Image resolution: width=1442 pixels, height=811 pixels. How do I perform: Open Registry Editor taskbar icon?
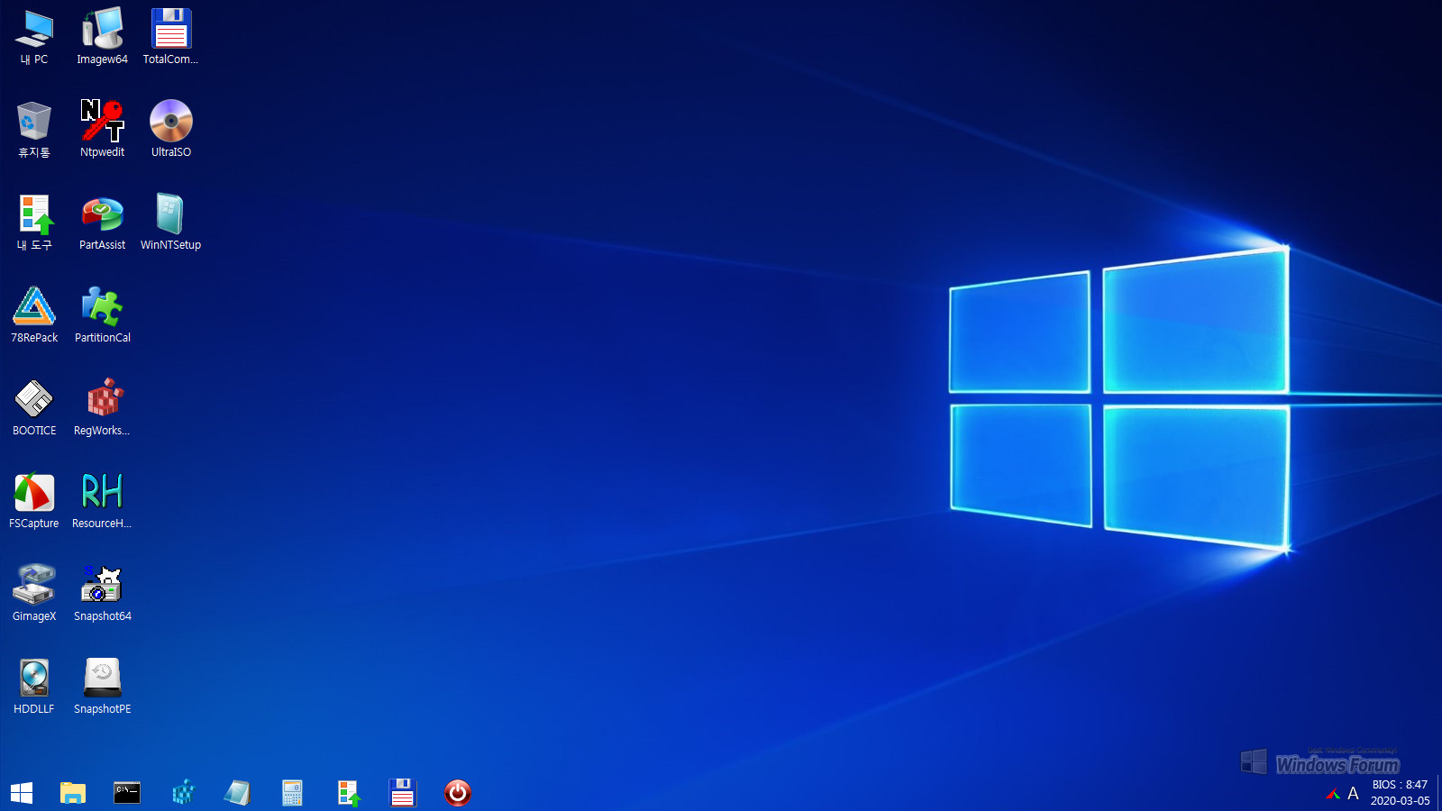pyautogui.click(x=183, y=793)
